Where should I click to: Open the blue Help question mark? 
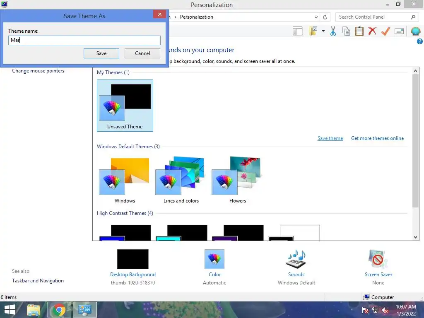[420, 41]
